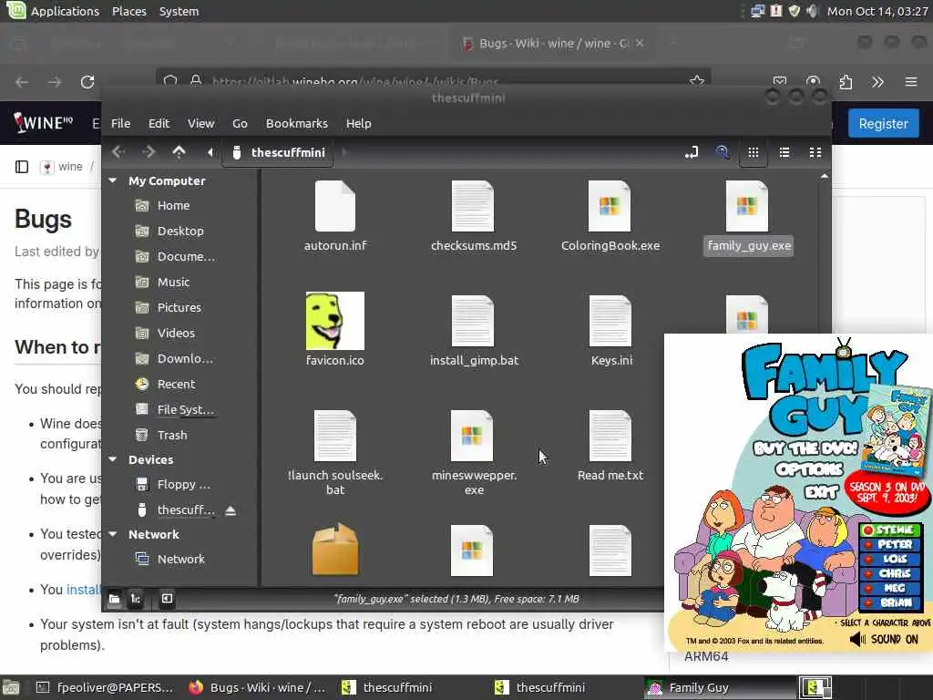
Task: Open Home in sidebar
Action: [172, 205]
